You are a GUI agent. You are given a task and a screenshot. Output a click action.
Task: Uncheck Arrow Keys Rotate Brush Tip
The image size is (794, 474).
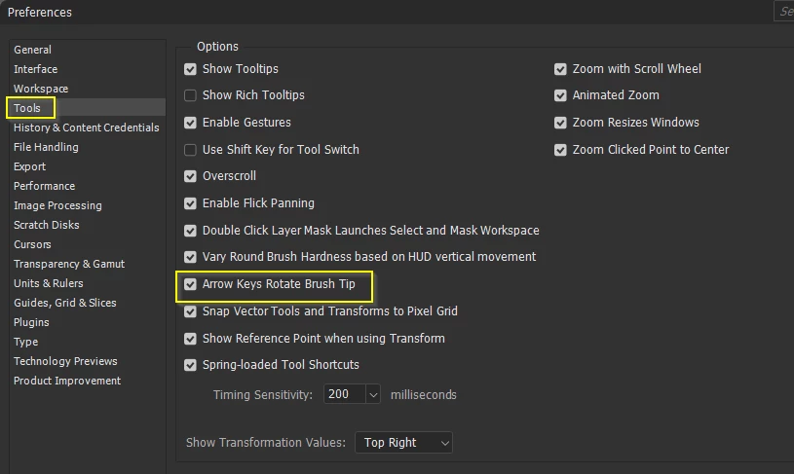(190, 284)
